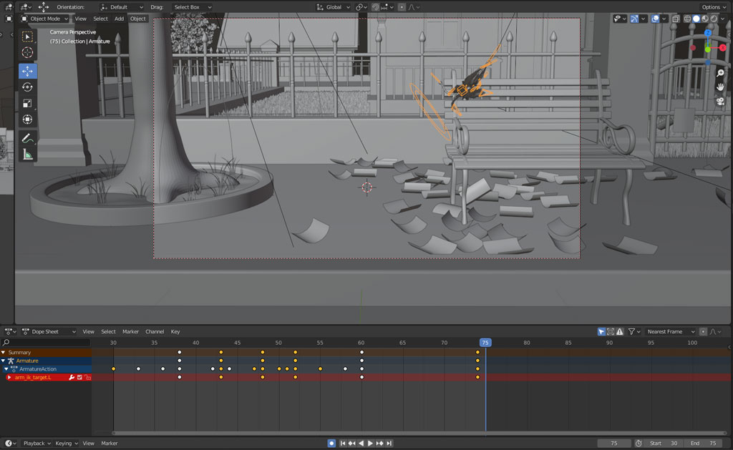
Task: Select the Cursor tool
Action: (x=28, y=53)
